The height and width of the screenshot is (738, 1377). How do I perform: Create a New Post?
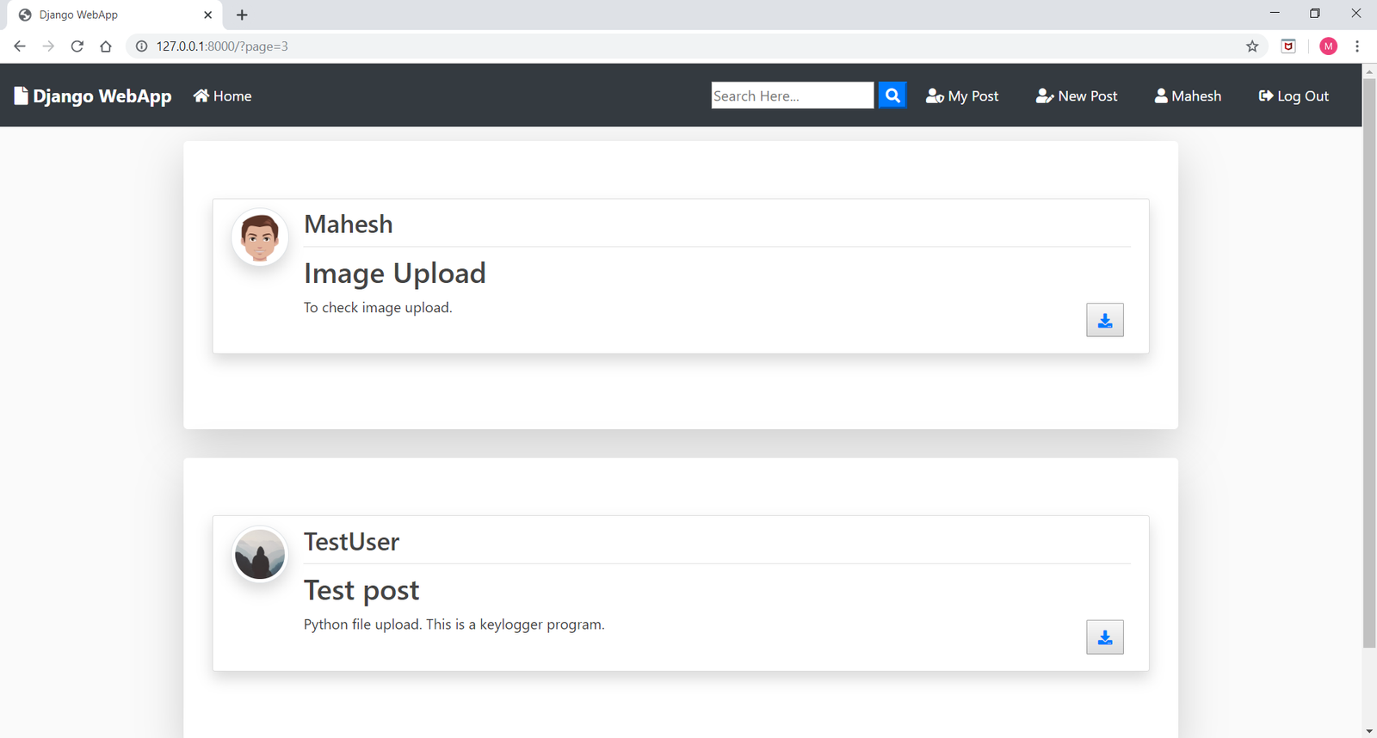click(1077, 96)
